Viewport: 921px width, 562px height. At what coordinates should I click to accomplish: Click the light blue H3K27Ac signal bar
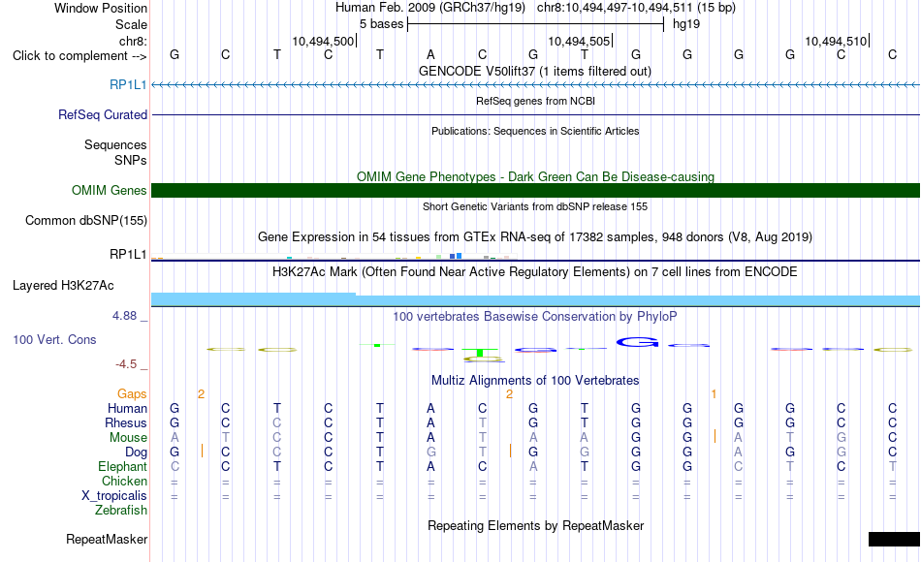point(535,299)
